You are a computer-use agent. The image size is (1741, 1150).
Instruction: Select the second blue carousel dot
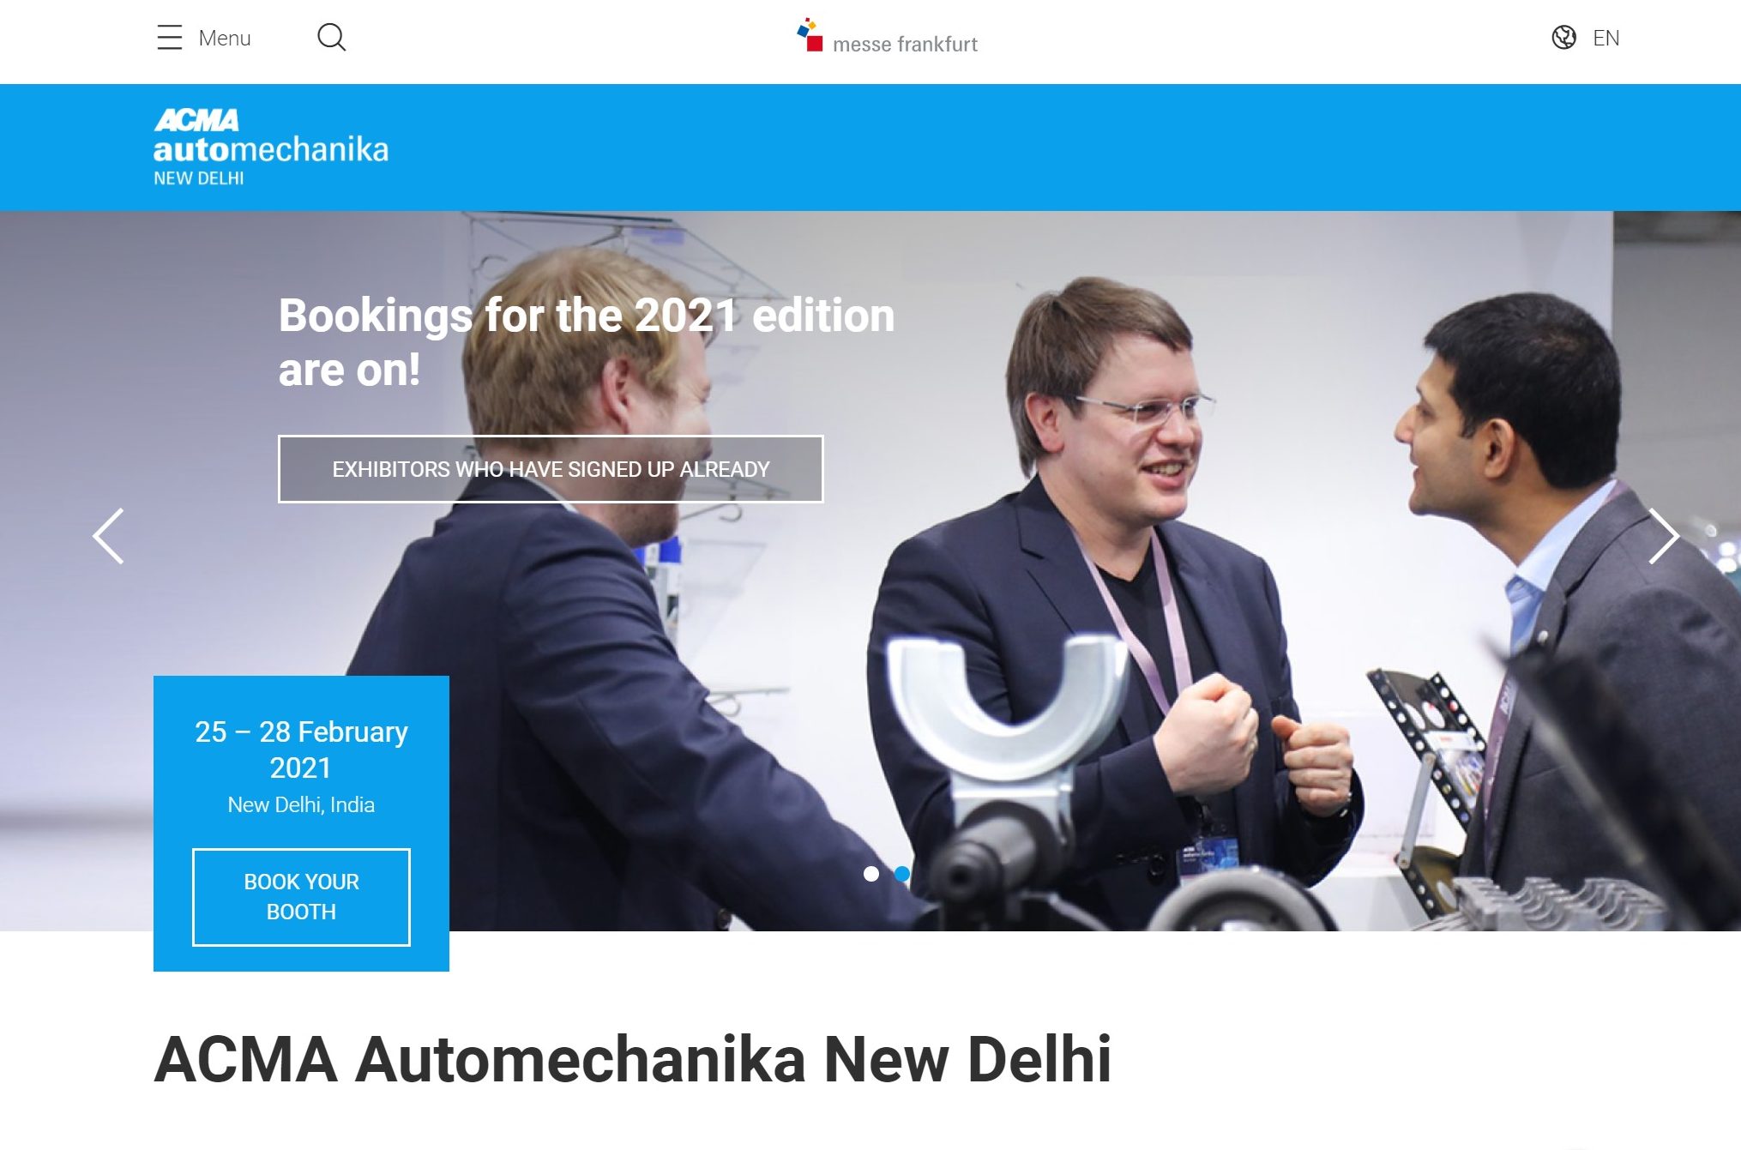coord(901,874)
